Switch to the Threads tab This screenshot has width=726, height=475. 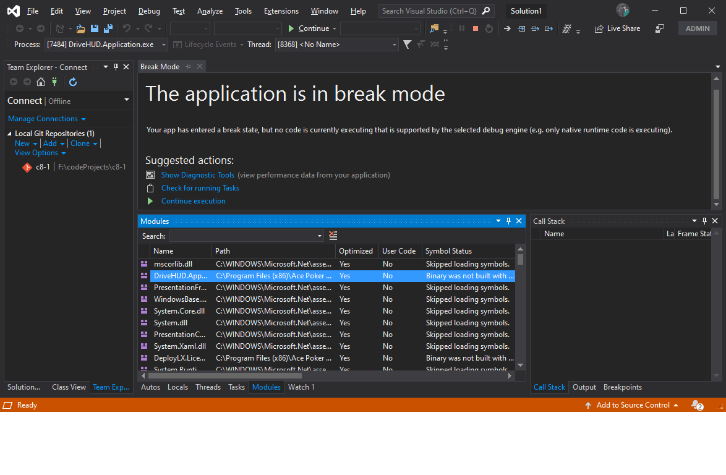208,387
